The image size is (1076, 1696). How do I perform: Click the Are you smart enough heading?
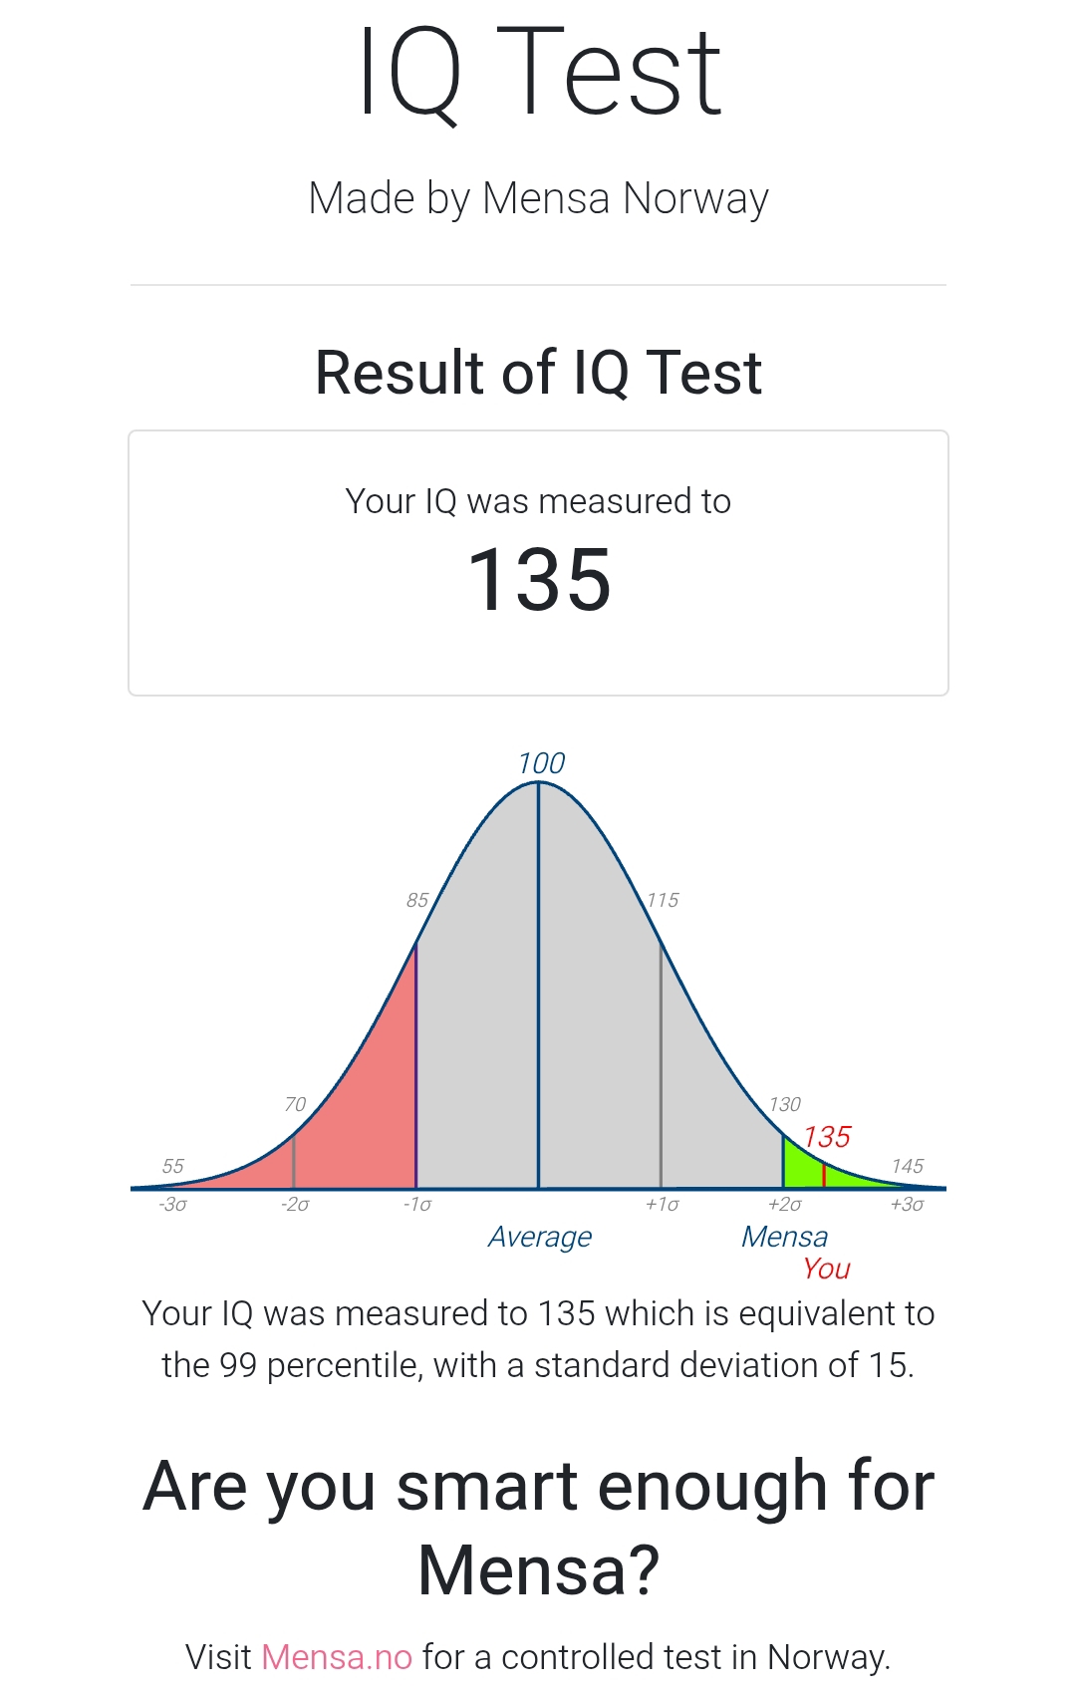click(x=539, y=1528)
